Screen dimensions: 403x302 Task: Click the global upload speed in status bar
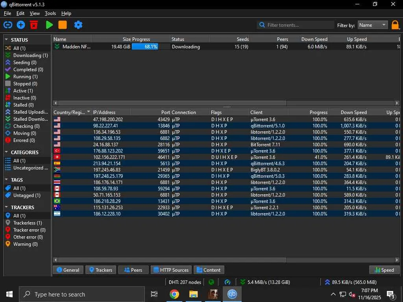tap(351, 282)
